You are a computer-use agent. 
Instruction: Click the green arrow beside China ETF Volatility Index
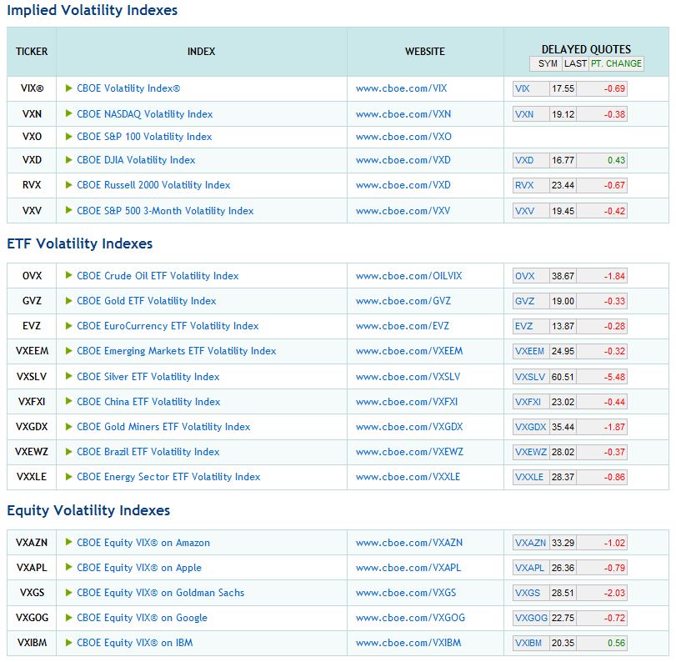68,401
